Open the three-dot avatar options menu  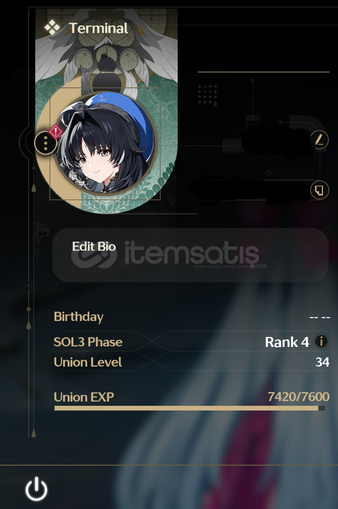pos(46,142)
